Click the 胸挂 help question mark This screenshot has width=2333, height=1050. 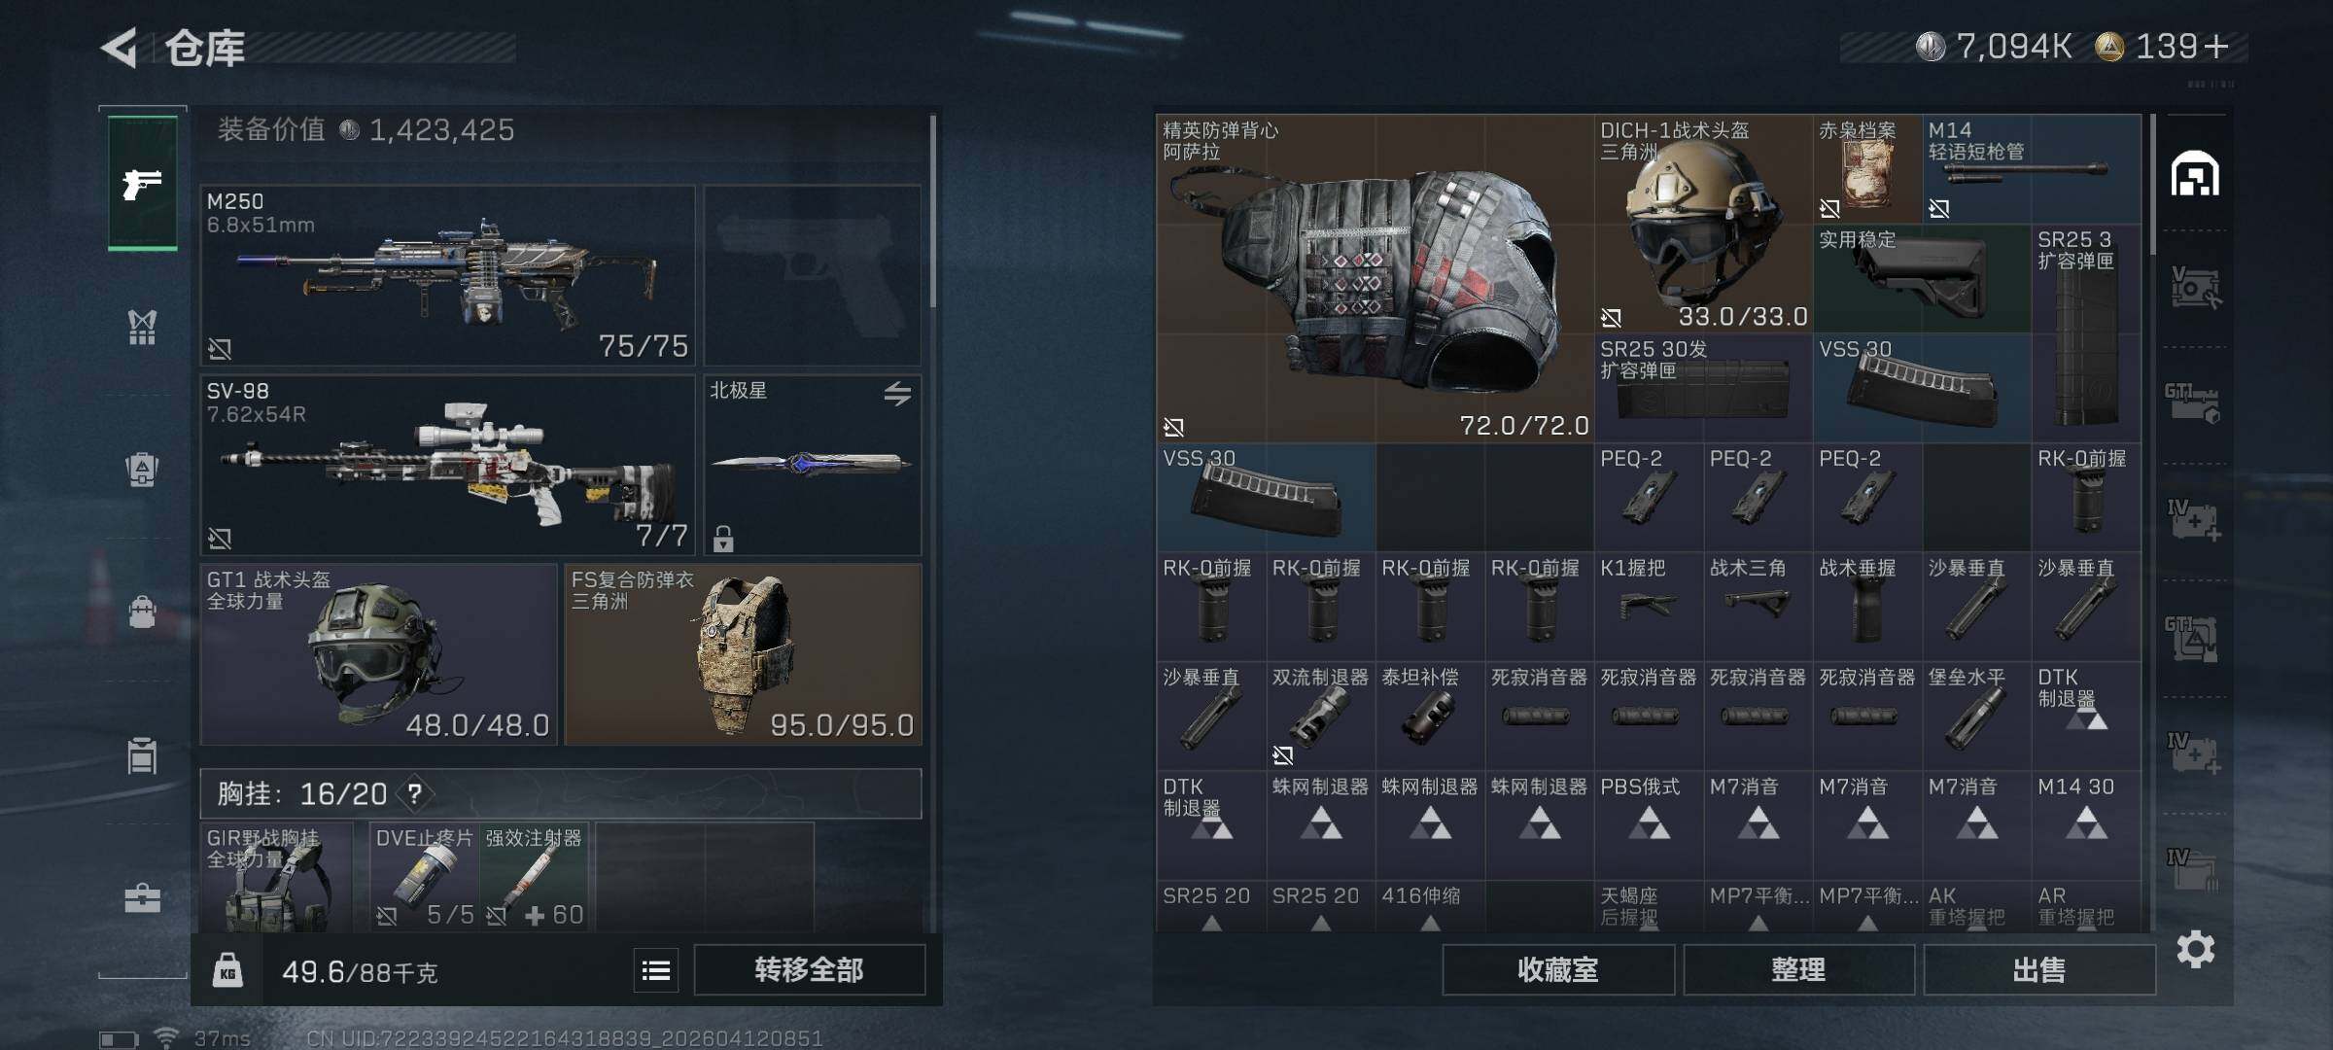pyautogui.click(x=415, y=794)
